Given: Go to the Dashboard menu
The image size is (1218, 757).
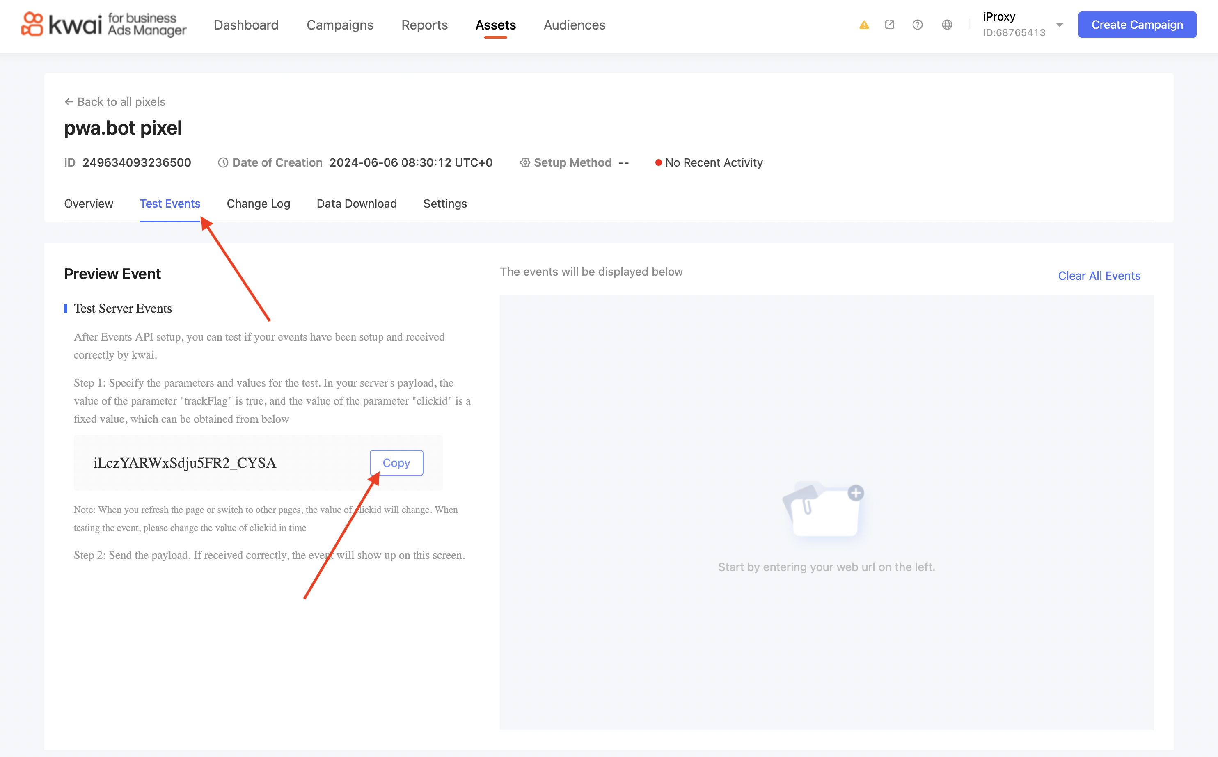Looking at the screenshot, I should 246,25.
